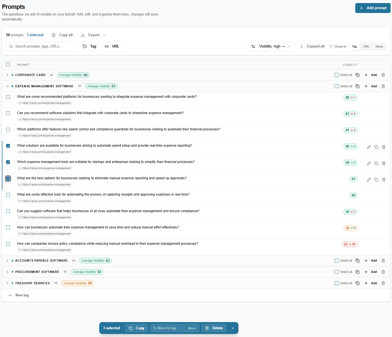
Task: Click 'Average Visibility: 29' badge
Action: click(78, 283)
